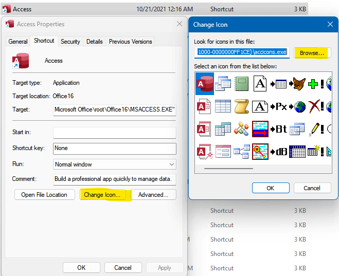
Task: Switch to the General tab
Action: click(x=18, y=42)
